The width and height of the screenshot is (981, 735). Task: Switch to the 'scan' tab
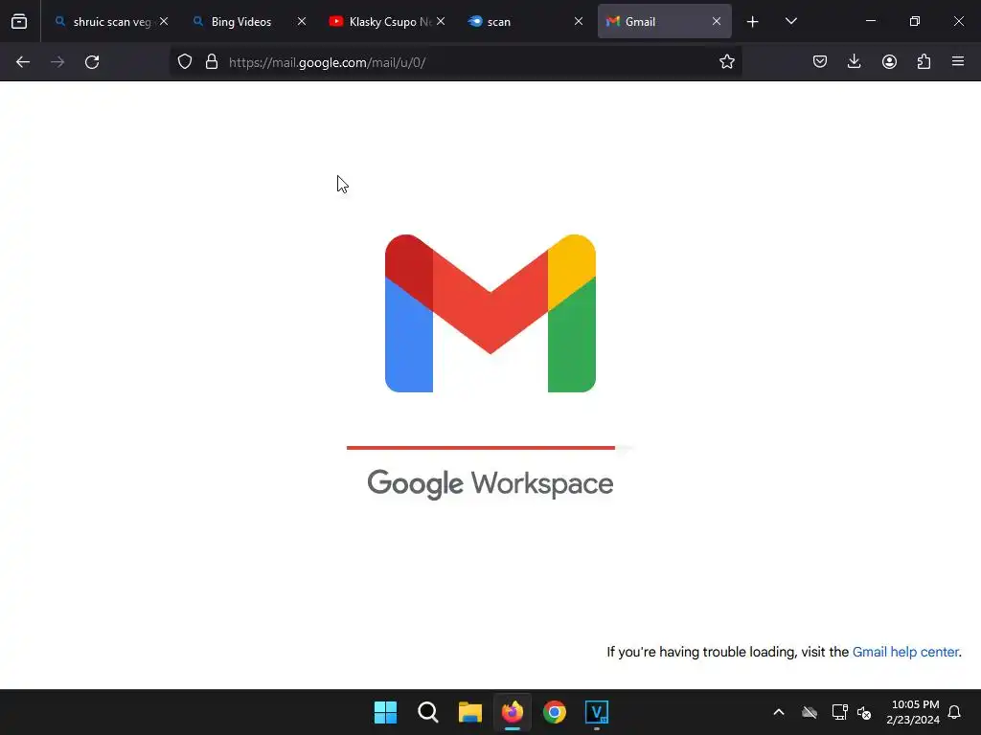tap(525, 22)
